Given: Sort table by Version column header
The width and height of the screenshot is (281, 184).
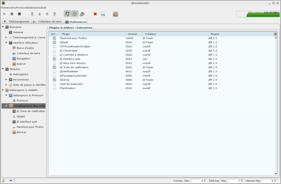Looking at the screenshot, I should click(x=134, y=34).
